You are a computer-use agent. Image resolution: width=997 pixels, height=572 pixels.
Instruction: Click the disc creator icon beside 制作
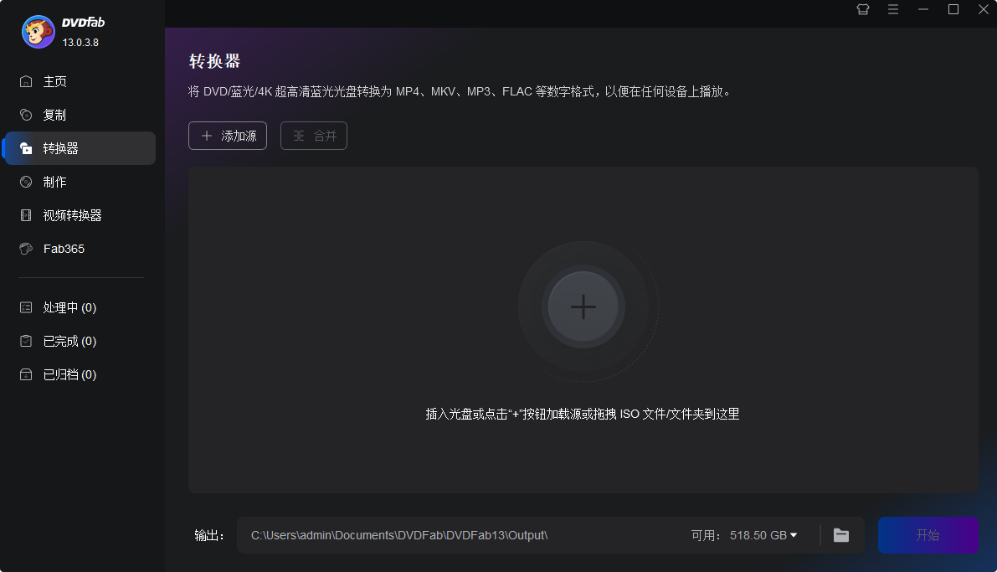tap(26, 182)
